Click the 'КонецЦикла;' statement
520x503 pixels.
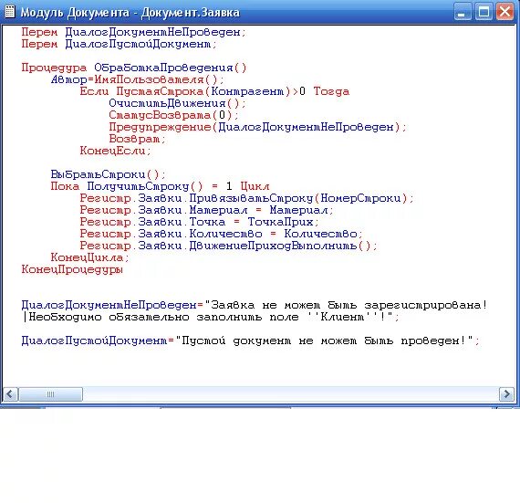point(90,257)
